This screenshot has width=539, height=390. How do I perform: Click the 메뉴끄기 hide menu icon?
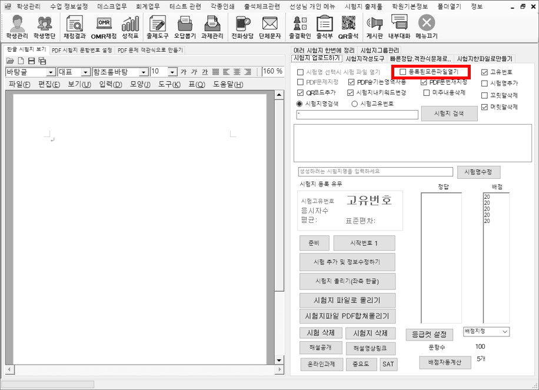(x=427, y=27)
